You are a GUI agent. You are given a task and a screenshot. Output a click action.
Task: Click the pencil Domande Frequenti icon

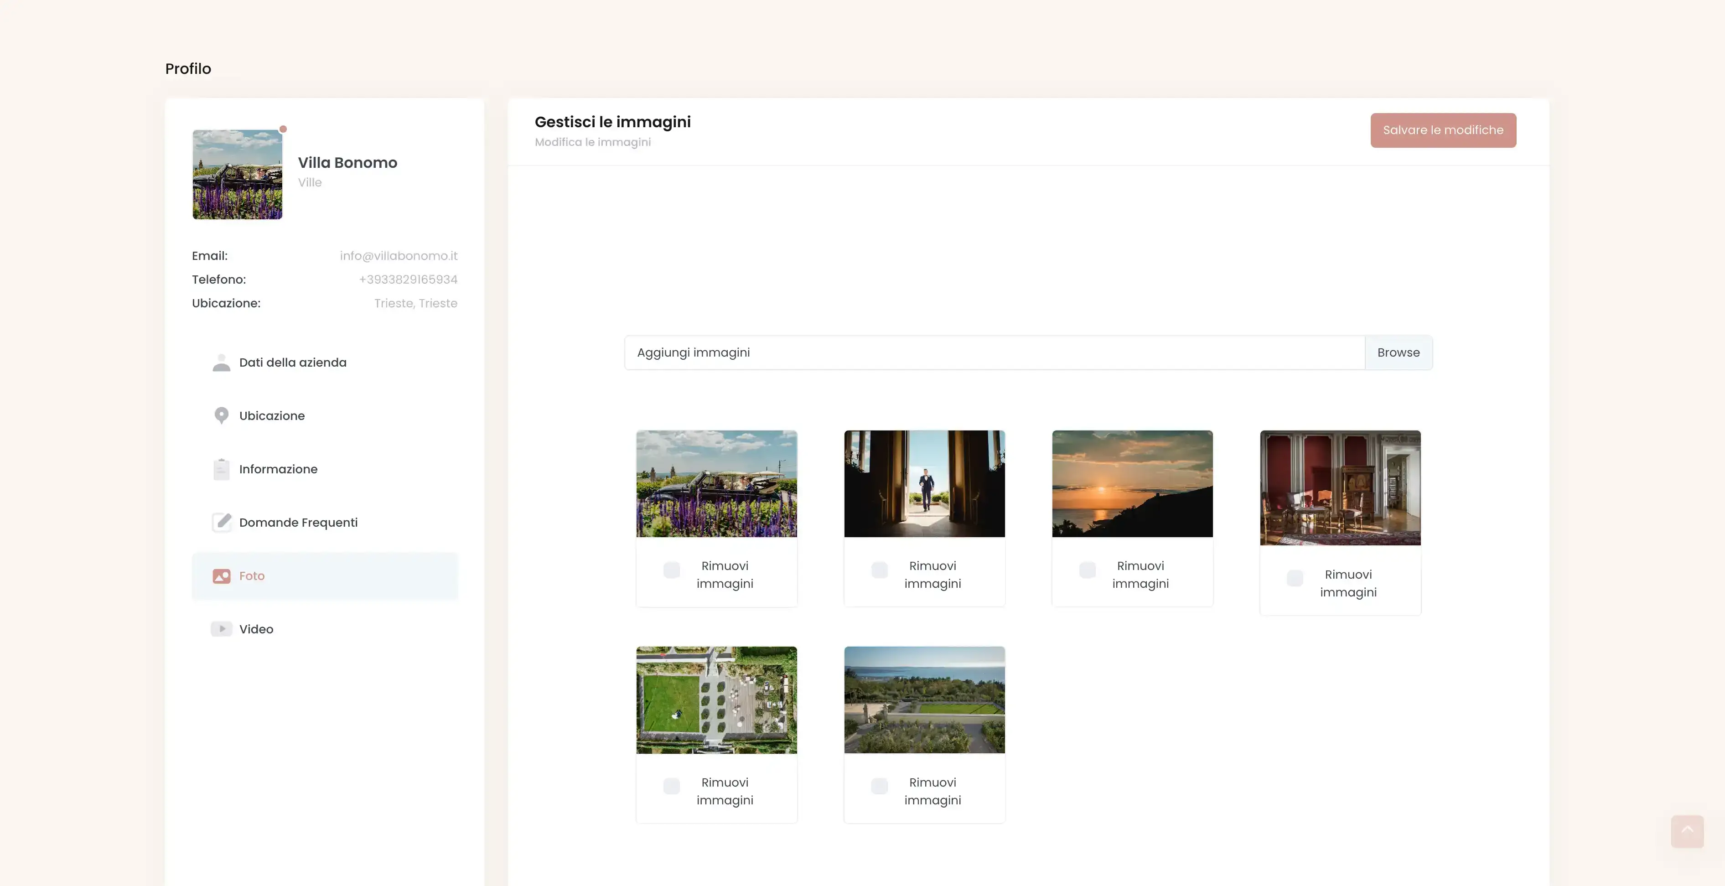222,523
